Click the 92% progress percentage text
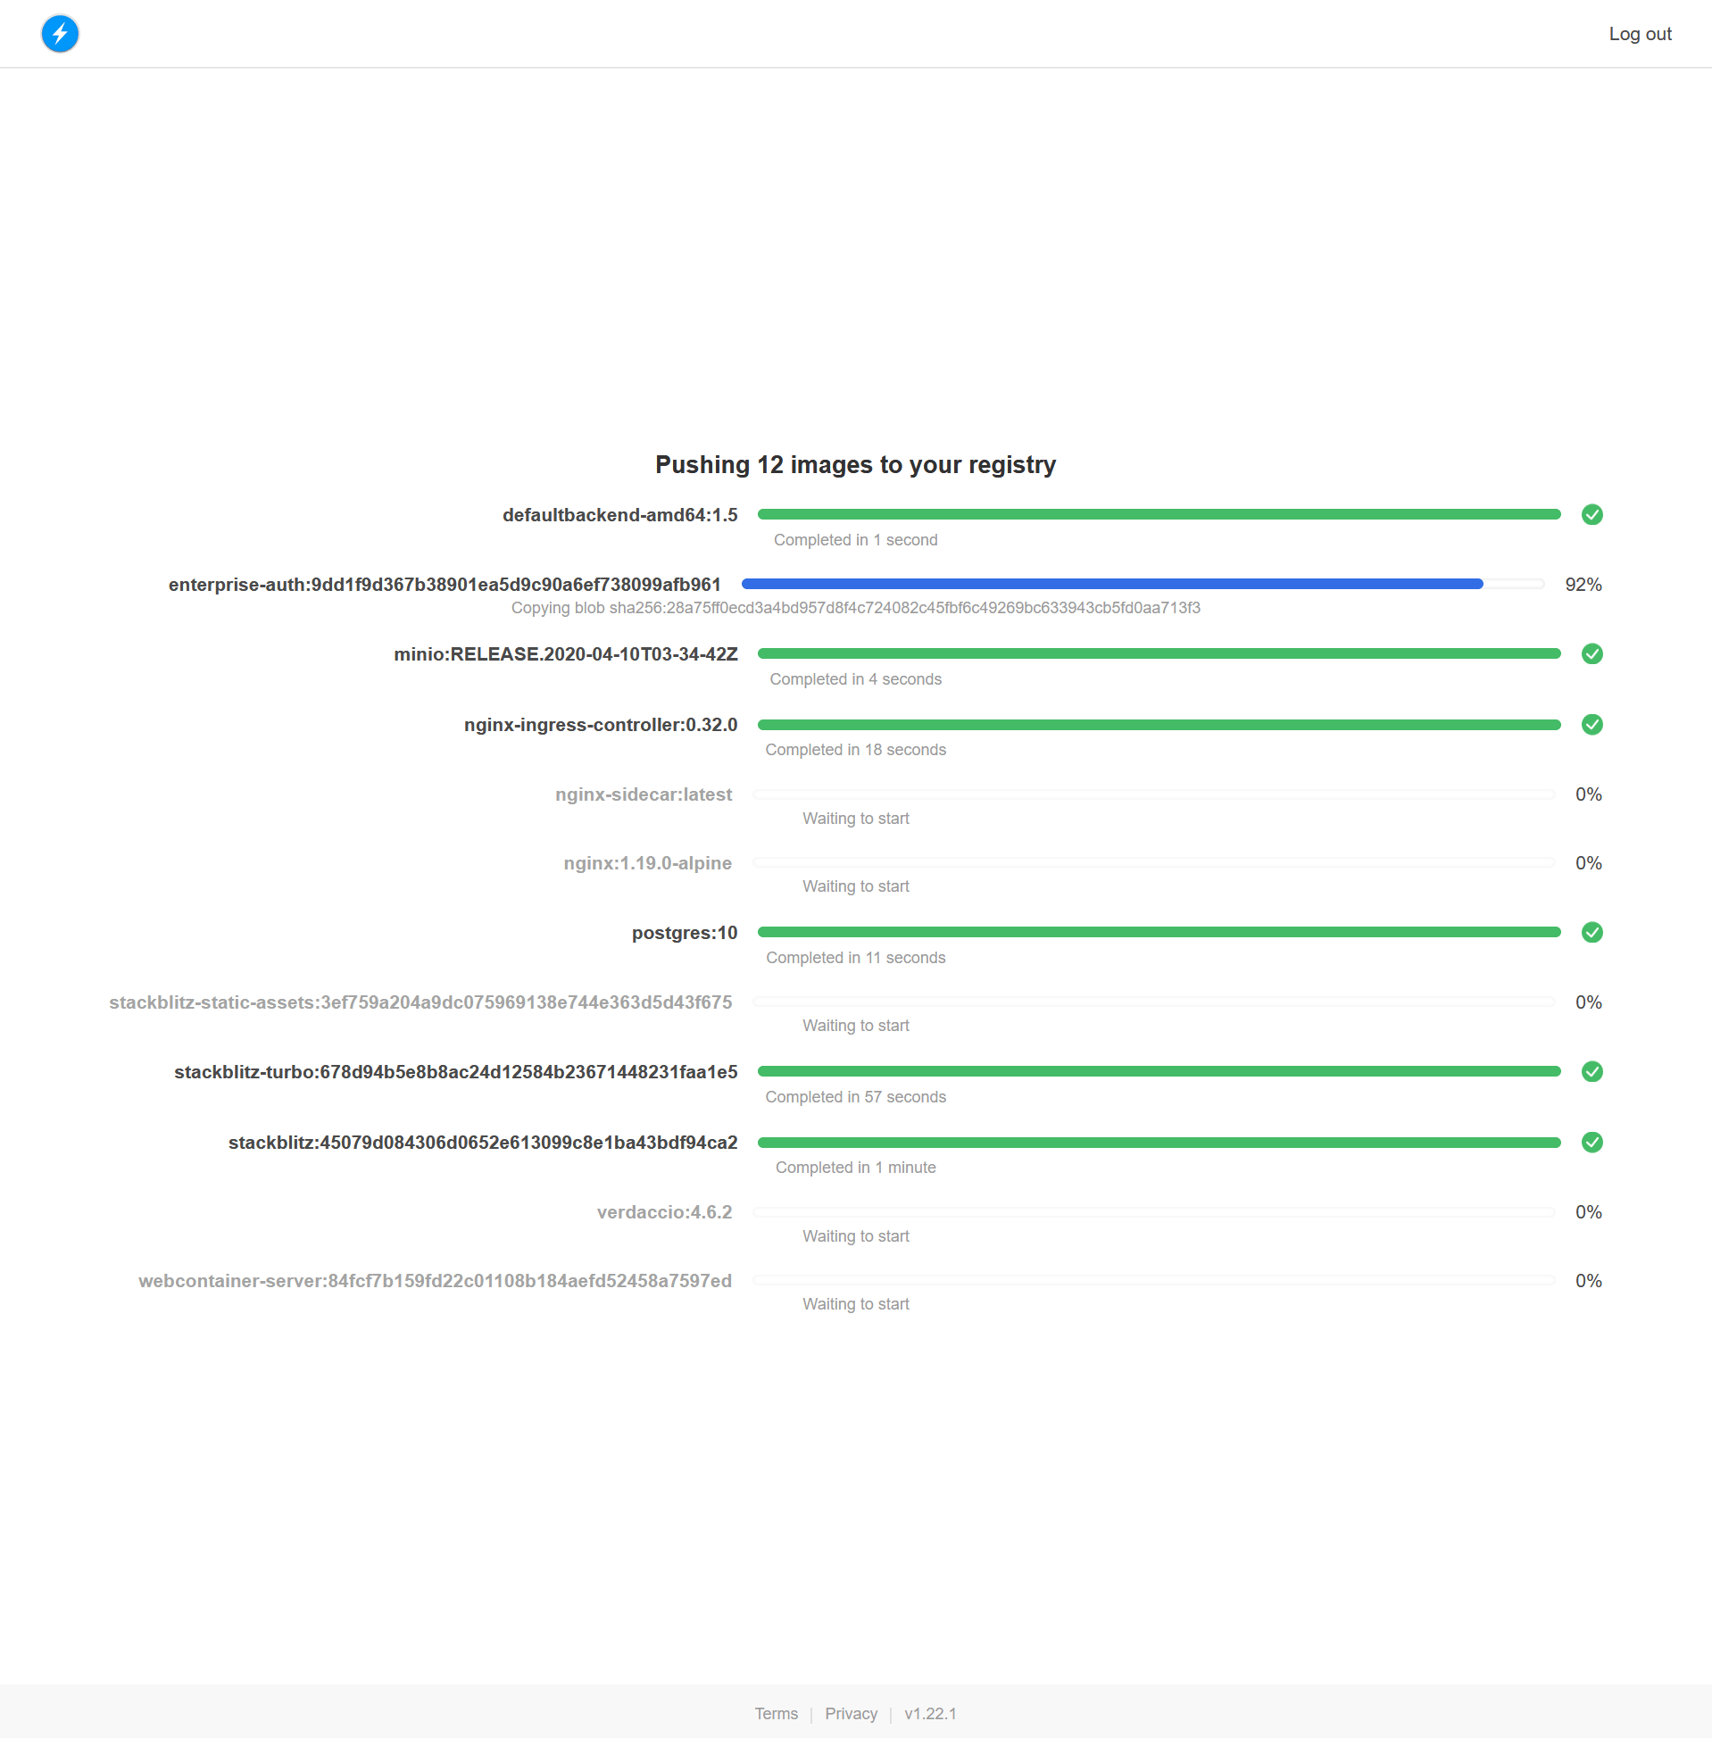The image size is (1712, 1738). (1583, 586)
